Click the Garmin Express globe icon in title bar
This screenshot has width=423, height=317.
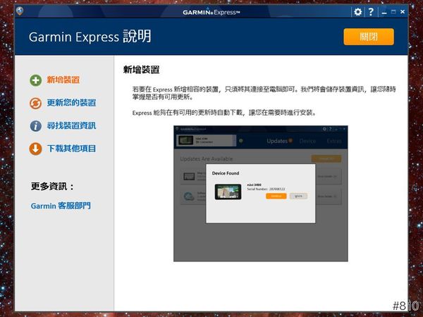[20, 11]
